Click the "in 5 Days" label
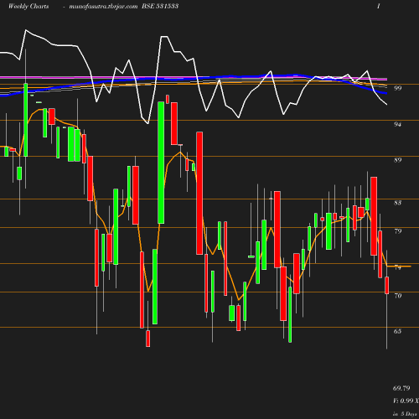419x419 pixels. click(x=405, y=414)
